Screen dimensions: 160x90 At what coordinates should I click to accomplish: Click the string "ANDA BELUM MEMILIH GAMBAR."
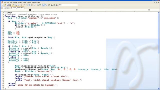pyautogui.click(x=36, y=85)
